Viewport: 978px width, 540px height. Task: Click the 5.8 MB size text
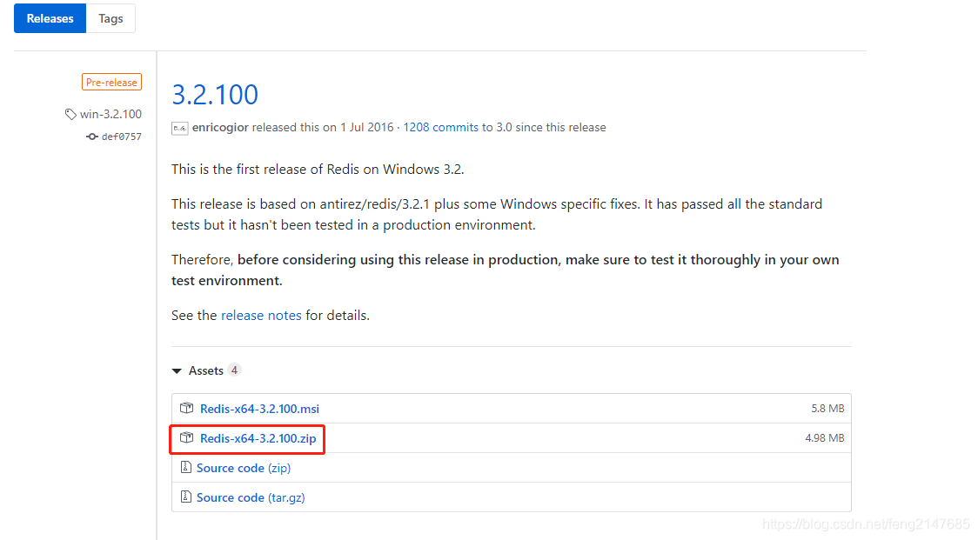point(827,409)
